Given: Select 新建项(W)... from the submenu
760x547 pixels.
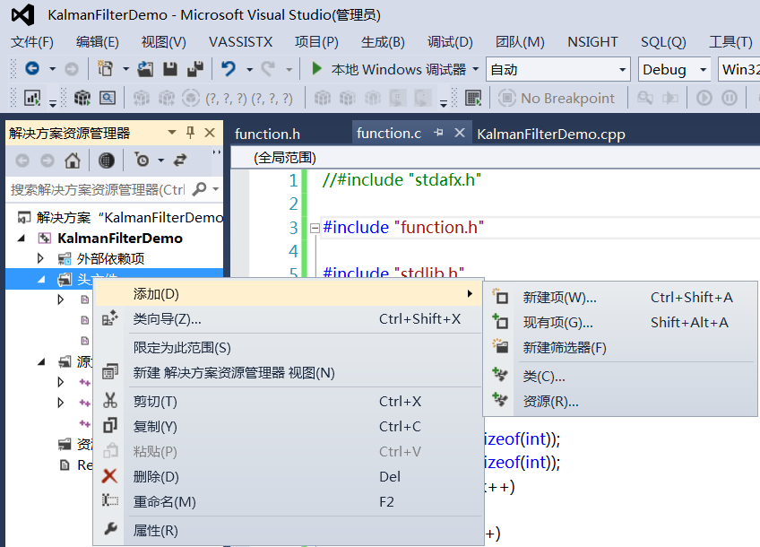Looking at the screenshot, I should pos(620,297).
